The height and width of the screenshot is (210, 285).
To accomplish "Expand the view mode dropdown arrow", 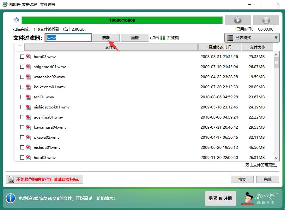I will [276, 38].
